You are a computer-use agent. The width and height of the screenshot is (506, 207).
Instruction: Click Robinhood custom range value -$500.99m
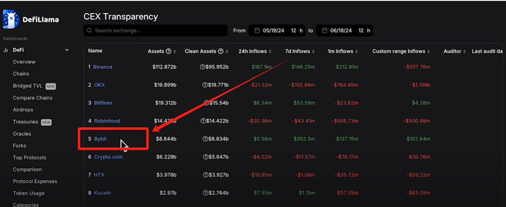pos(416,121)
